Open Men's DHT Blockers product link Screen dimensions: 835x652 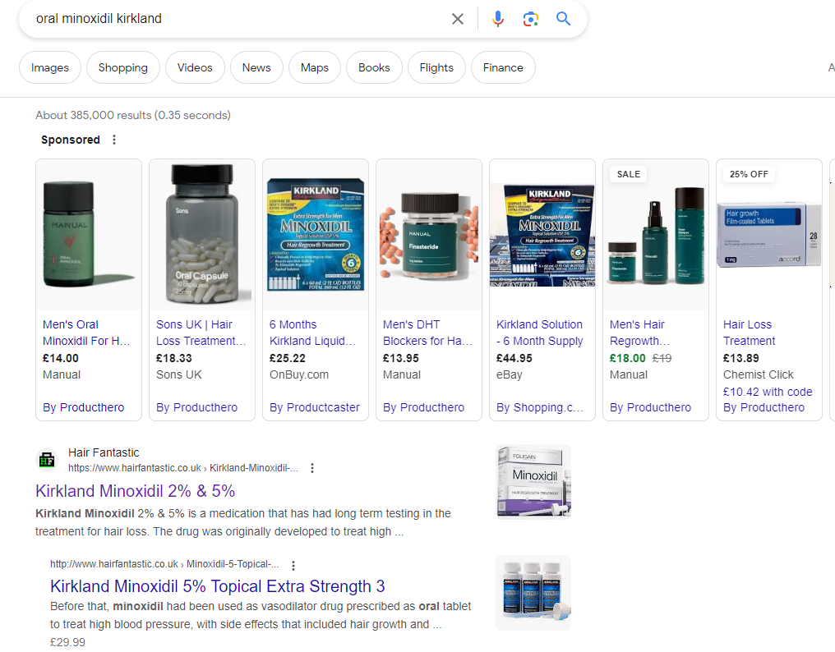click(x=427, y=333)
